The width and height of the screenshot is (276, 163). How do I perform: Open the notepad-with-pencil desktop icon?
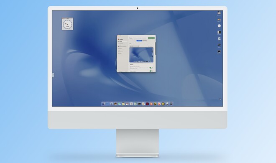click(219, 39)
